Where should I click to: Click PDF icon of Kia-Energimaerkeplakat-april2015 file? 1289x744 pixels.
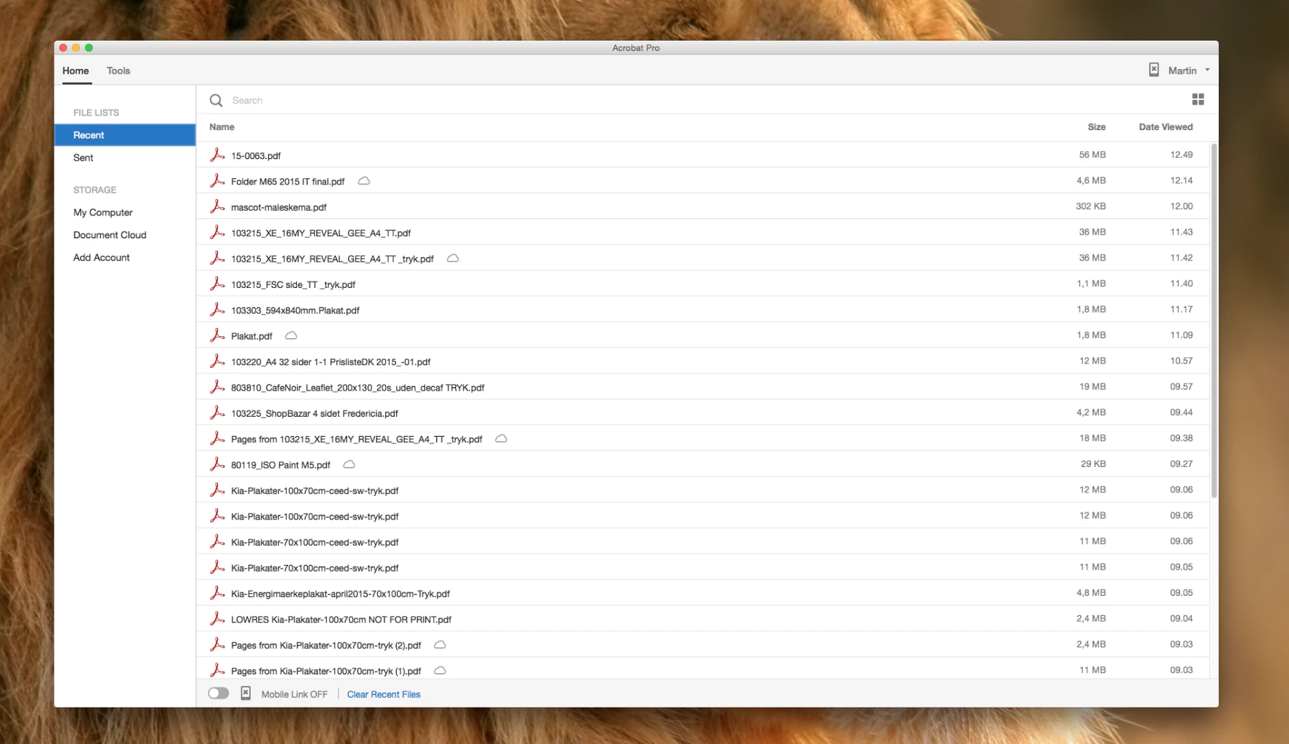click(217, 593)
